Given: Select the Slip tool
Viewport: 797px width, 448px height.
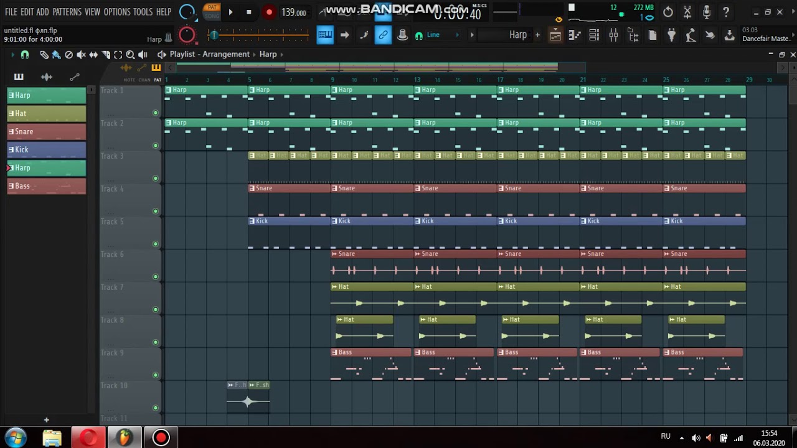Looking at the screenshot, I should pyautogui.click(x=93, y=55).
